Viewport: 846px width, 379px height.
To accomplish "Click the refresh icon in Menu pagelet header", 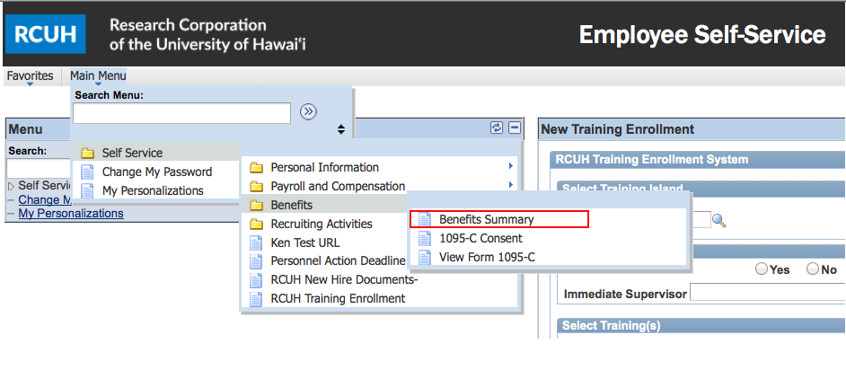I will pos(497,128).
